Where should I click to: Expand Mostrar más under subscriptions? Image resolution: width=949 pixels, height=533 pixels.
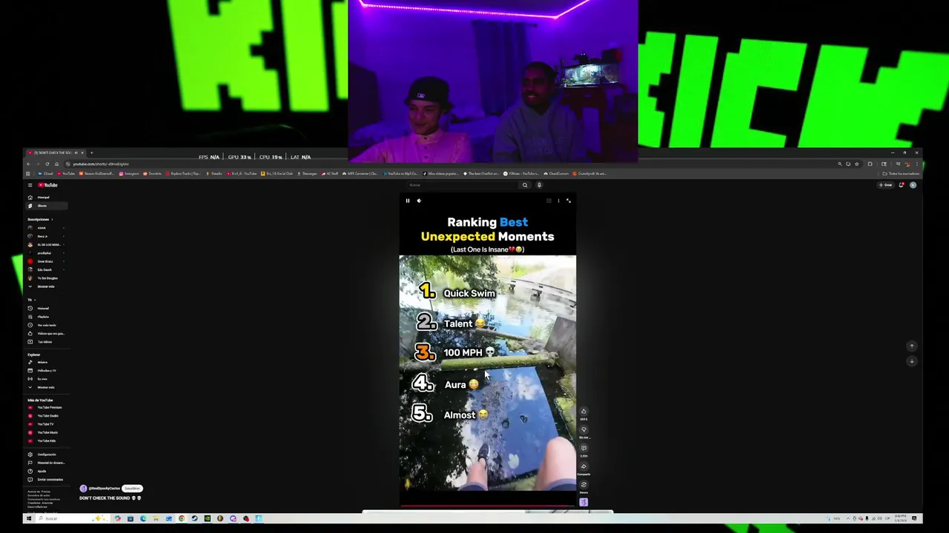click(46, 286)
